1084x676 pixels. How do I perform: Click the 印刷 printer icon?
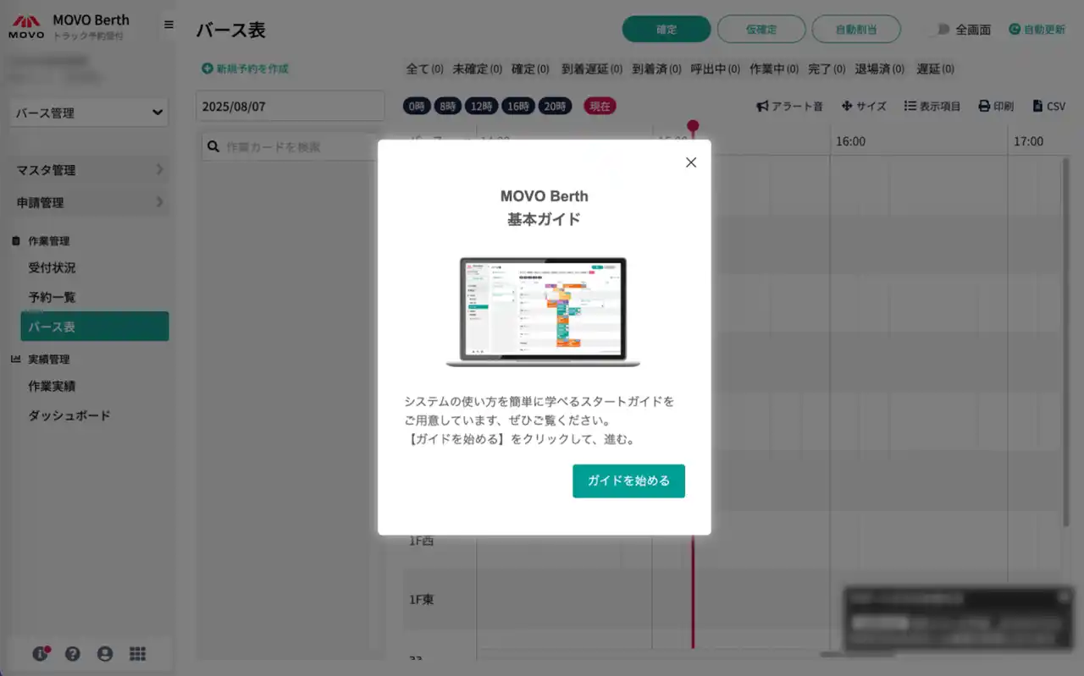click(x=983, y=106)
